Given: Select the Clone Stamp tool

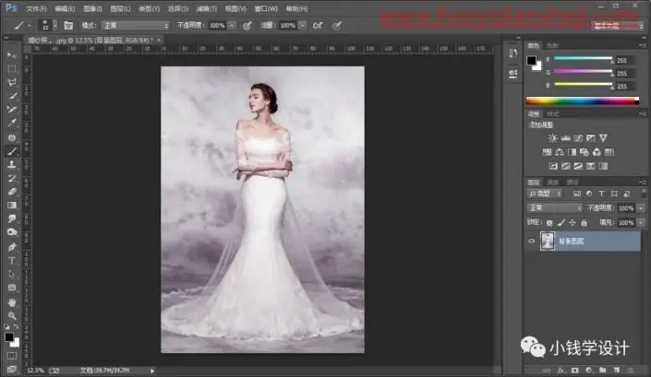Looking at the screenshot, I should click(12, 164).
